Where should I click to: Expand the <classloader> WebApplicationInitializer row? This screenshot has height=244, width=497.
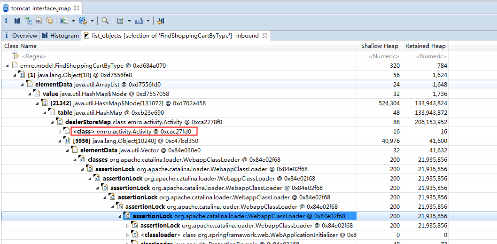point(128,235)
